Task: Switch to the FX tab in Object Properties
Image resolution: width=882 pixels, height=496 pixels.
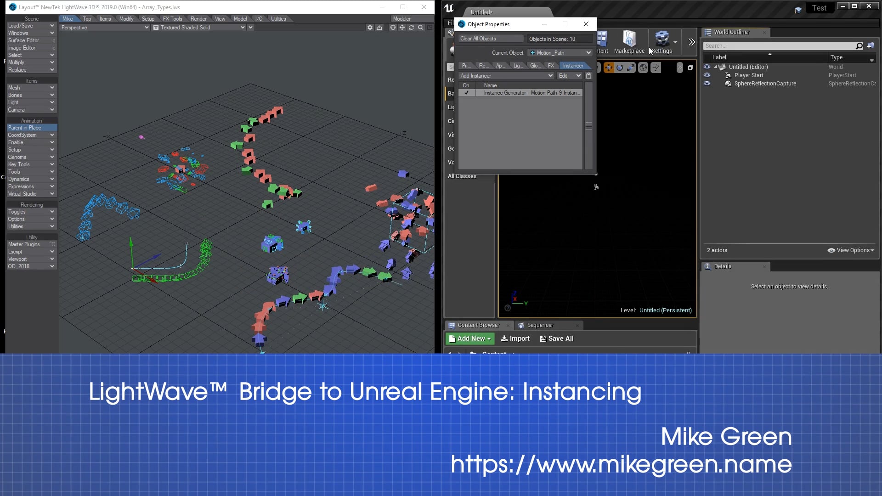Action: [x=551, y=66]
